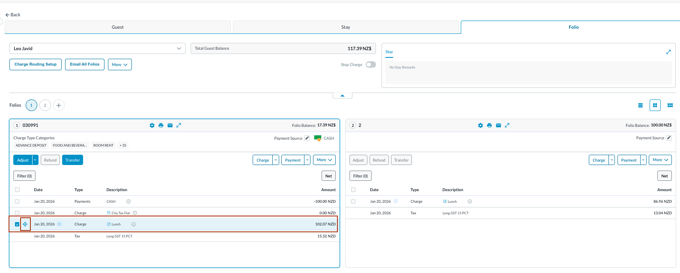This screenshot has height=273, width=680.
Task: Open the Stay tab
Action: click(346, 27)
